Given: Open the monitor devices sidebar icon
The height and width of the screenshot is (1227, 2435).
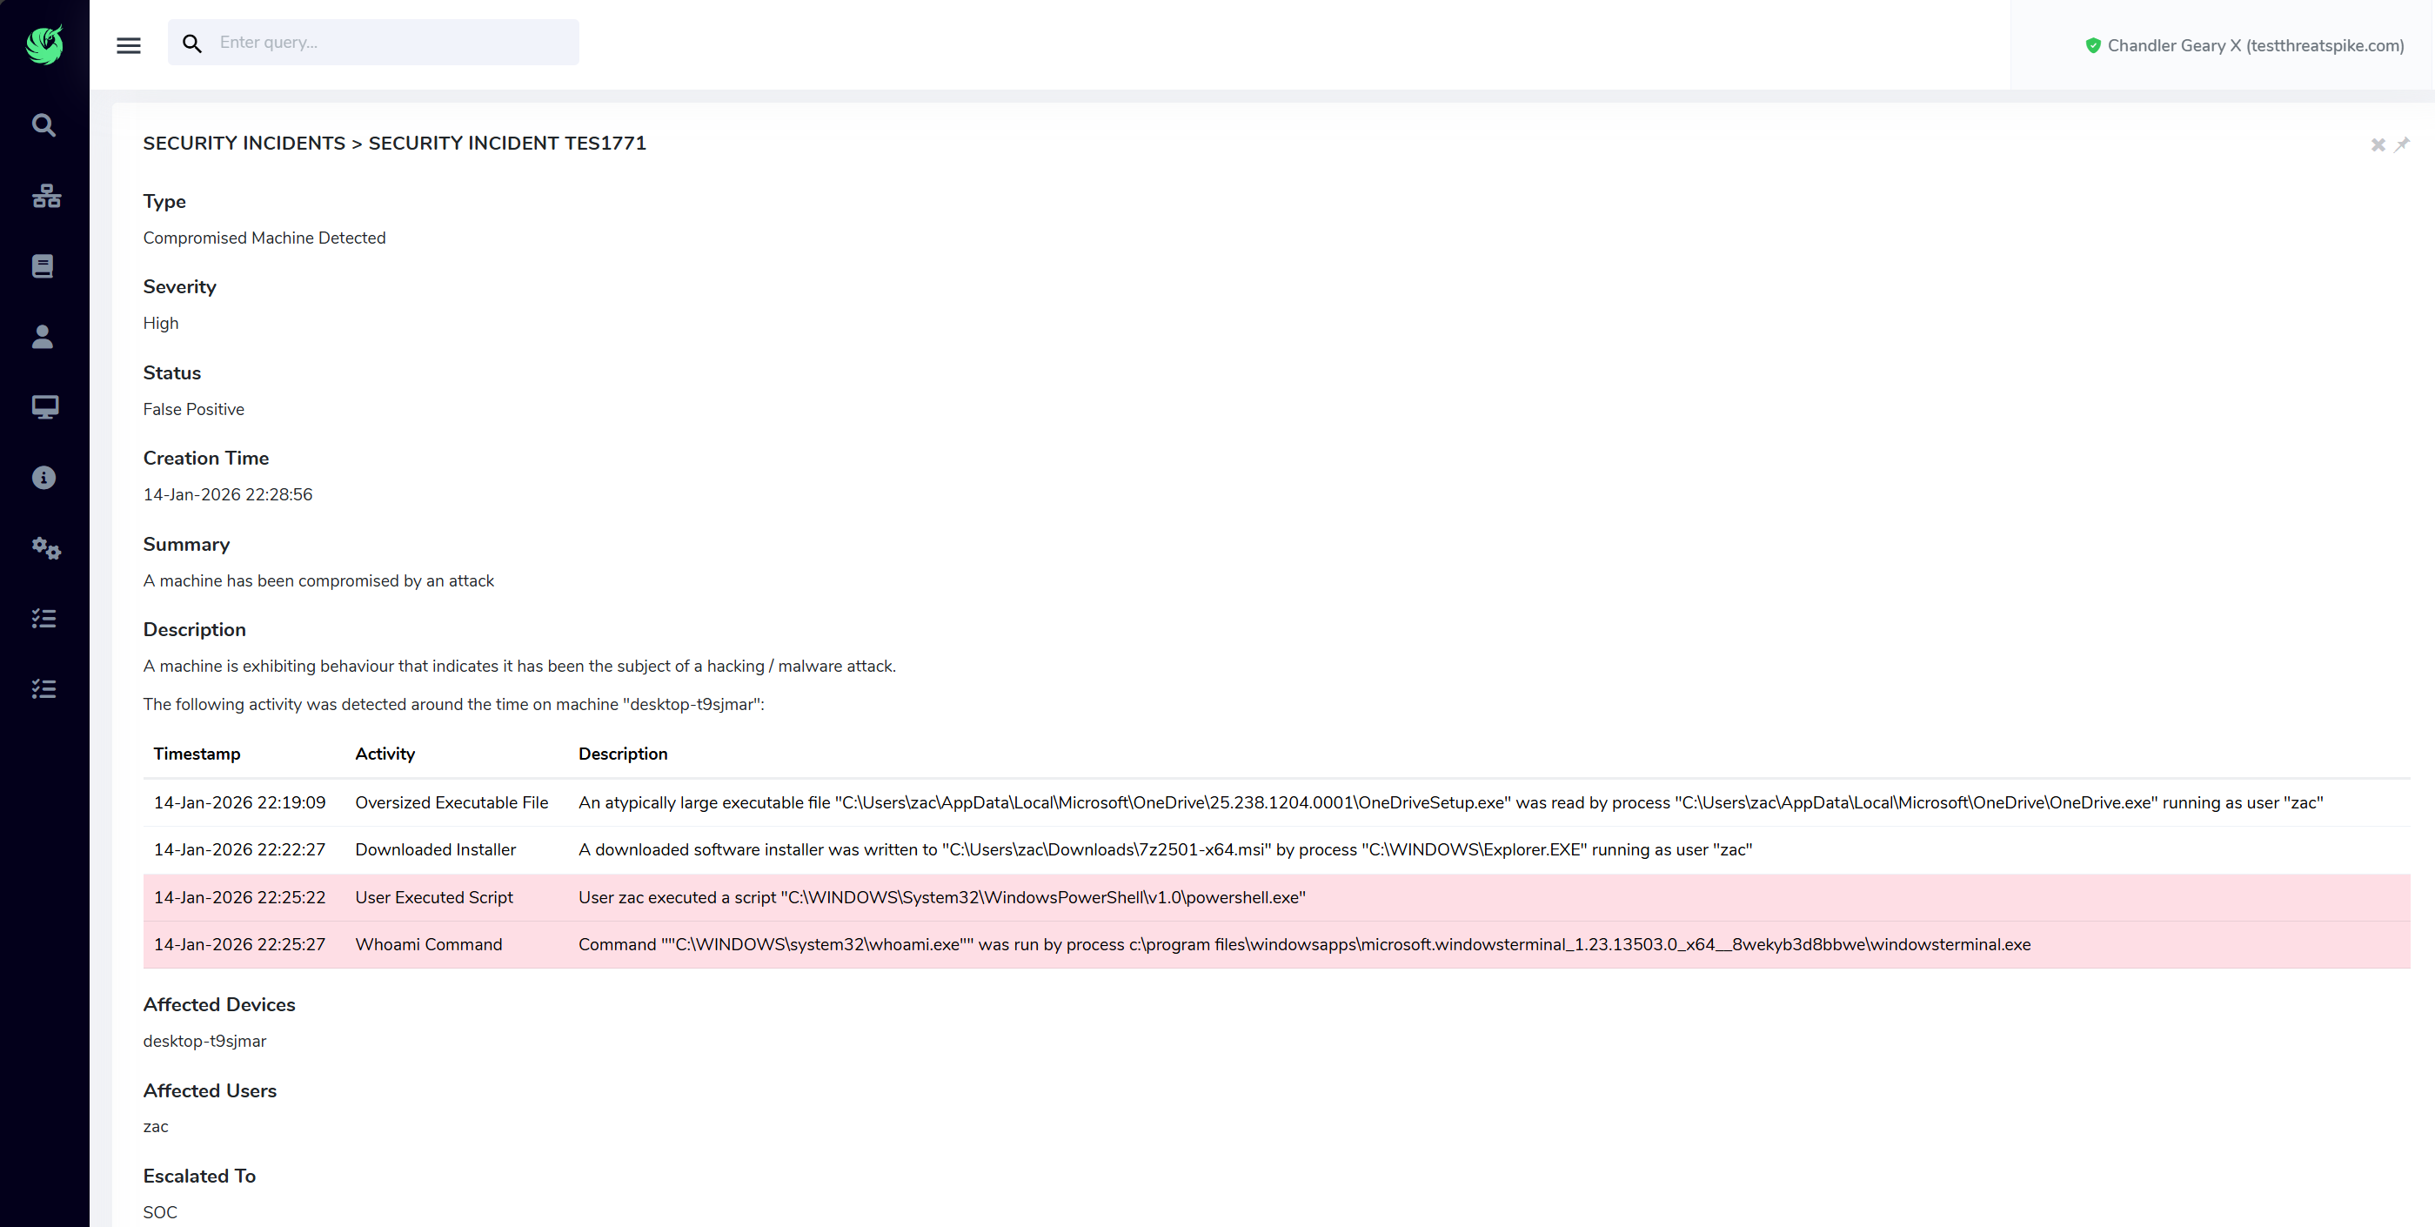Looking at the screenshot, I should tap(44, 407).
